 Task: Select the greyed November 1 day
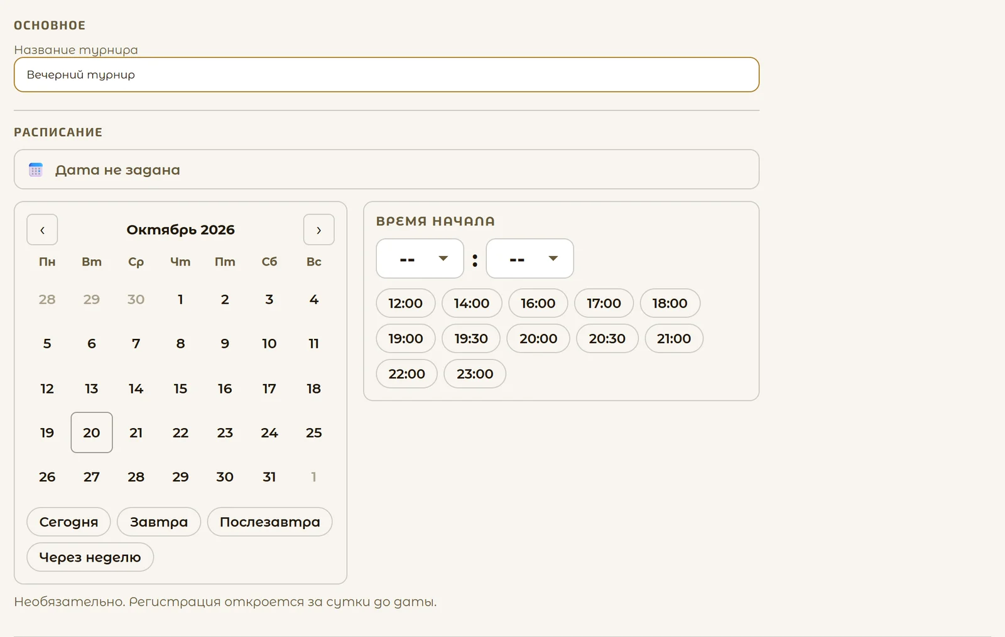coord(314,477)
